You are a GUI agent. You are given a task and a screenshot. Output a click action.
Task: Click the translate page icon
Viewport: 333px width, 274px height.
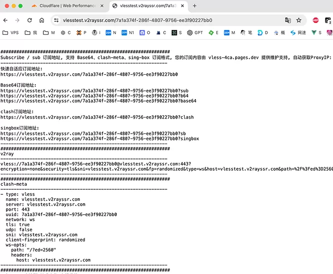tap(288, 20)
